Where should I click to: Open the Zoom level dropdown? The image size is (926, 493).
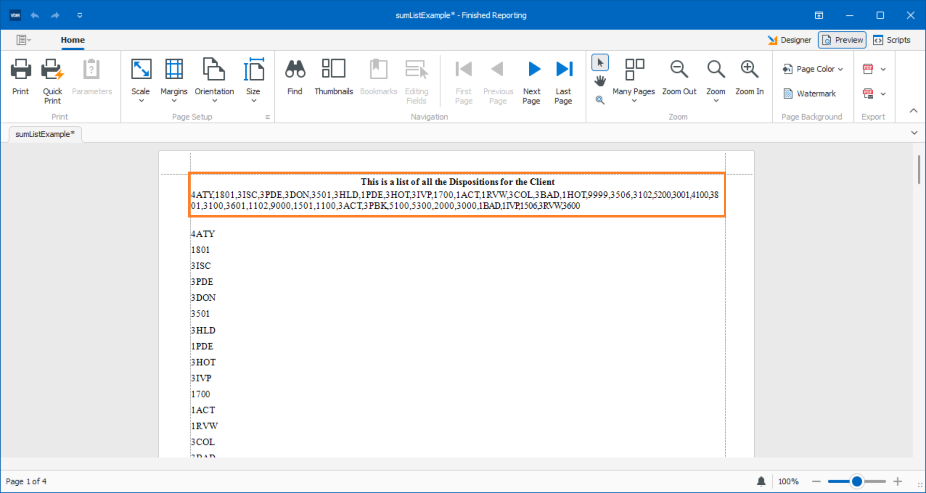pos(716,80)
